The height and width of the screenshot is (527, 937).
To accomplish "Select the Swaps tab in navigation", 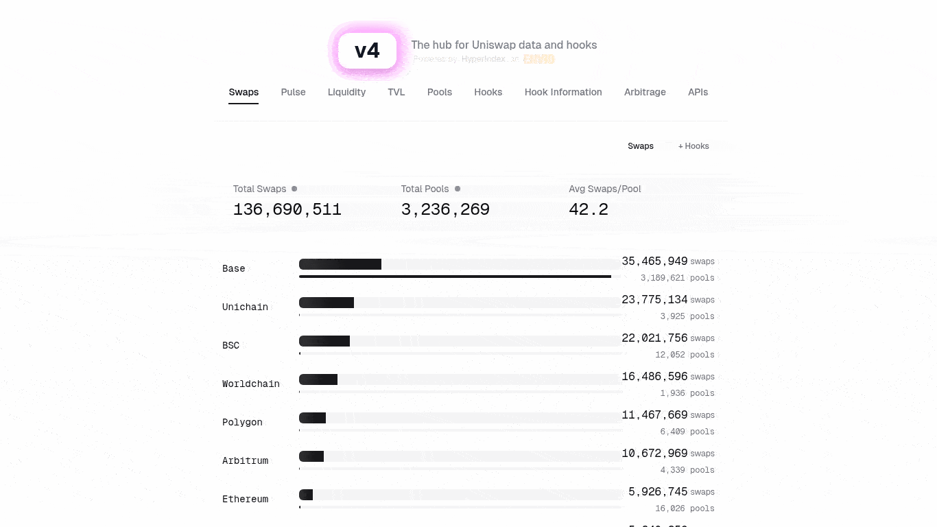I will (244, 92).
